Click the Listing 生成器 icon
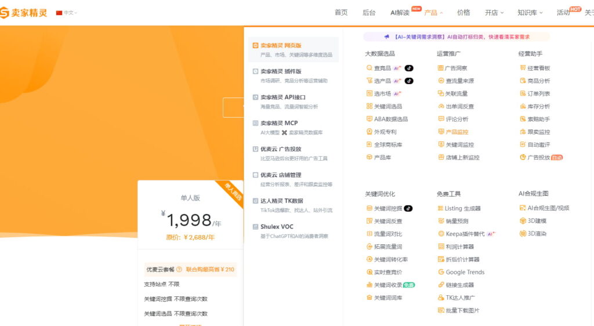This screenshot has width=594, height=326. pos(441,208)
